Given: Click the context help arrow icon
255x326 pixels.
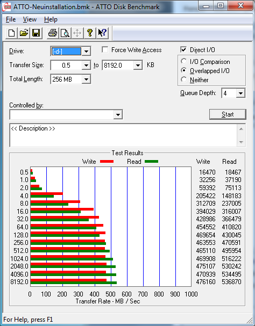Looking at the screenshot, I should tap(102, 33).
